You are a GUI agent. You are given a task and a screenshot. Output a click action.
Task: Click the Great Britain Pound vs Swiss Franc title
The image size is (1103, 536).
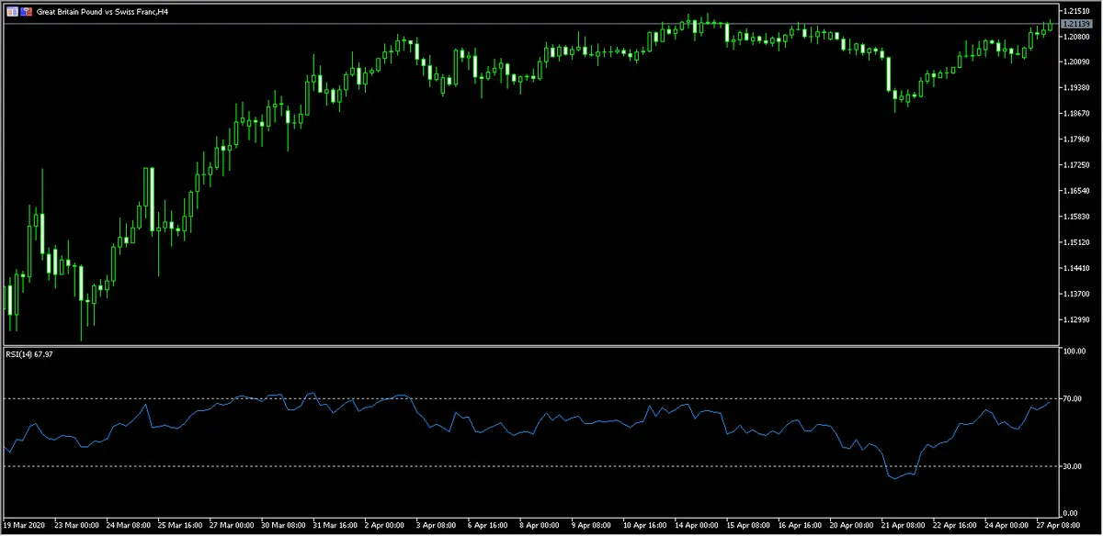102,12
